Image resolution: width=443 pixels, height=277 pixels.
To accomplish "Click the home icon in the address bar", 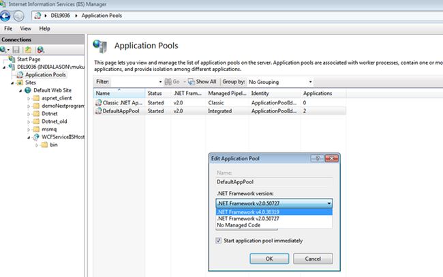I will point(37,16).
